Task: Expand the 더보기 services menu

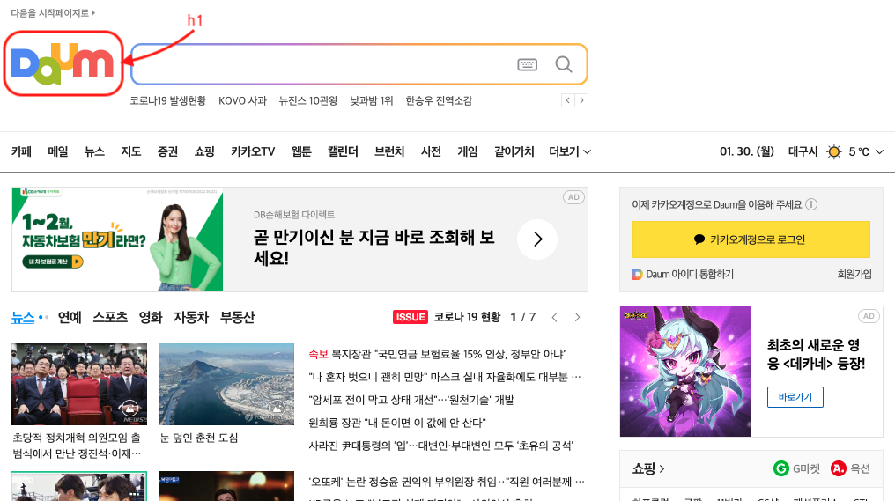Action: coord(570,151)
